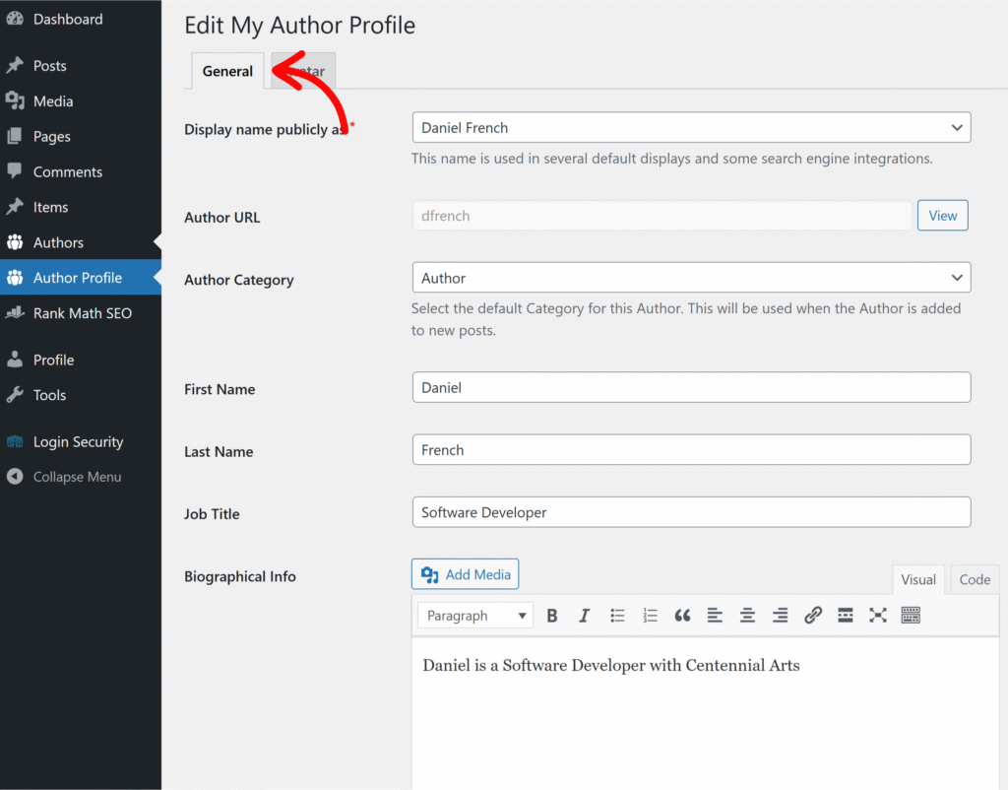Click the Author Profile group icon
Screen dimensions: 1008x790
pyautogui.click(x=15, y=278)
